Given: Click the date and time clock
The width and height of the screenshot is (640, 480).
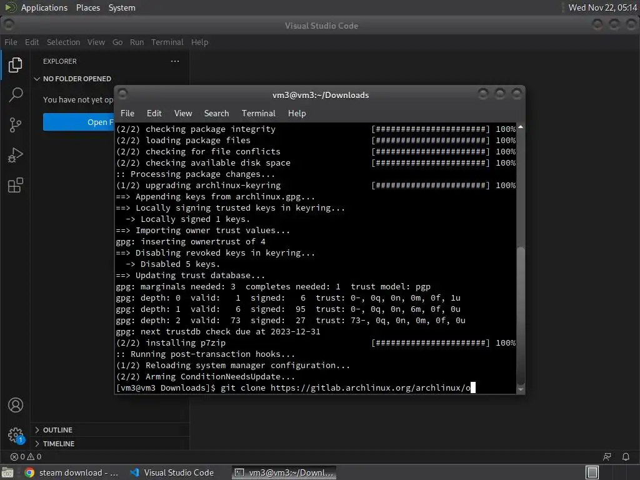Looking at the screenshot, I should [602, 7].
